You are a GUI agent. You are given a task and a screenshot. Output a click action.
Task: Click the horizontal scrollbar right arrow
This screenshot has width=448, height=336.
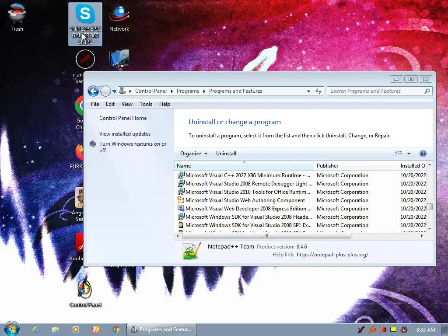[x=422, y=236]
